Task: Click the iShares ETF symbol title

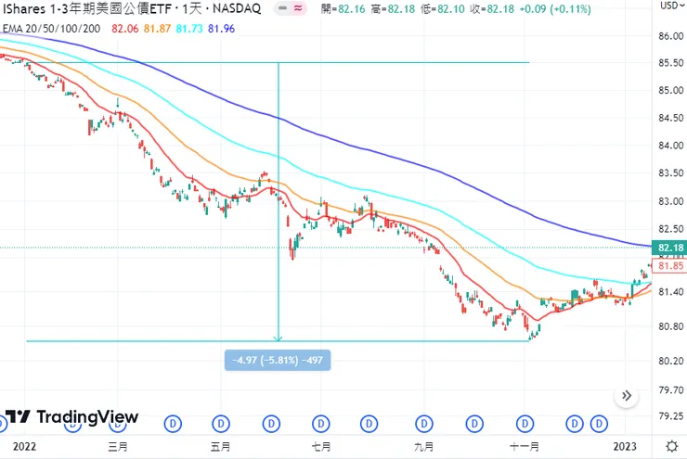Action: [132, 8]
